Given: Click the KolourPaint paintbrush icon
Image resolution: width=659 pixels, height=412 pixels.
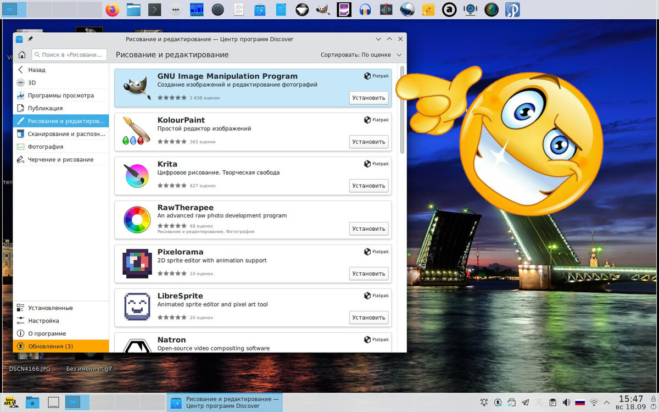Looking at the screenshot, I should pyautogui.click(x=136, y=131).
